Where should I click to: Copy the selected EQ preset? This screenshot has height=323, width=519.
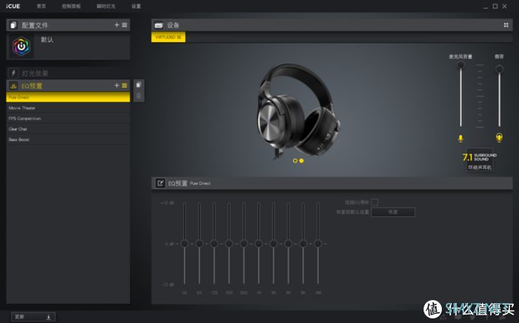point(139,85)
